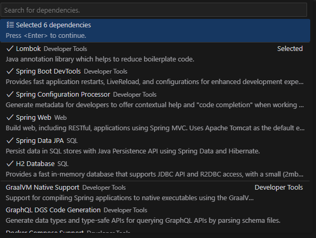Image resolution: width=316 pixels, height=238 pixels.
Task: Confirm the Selected 6 dependencies entry
Action: (155, 30)
